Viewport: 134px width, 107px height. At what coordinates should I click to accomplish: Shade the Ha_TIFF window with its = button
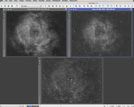(x=9, y=9)
